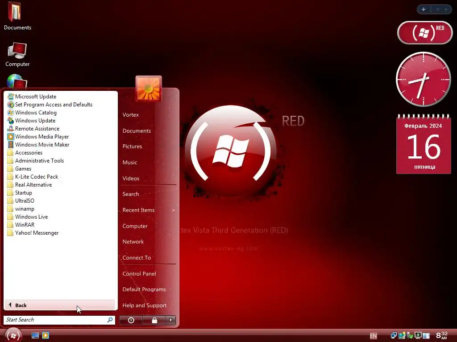Click the EN language indicator

pyautogui.click(x=374, y=336)
